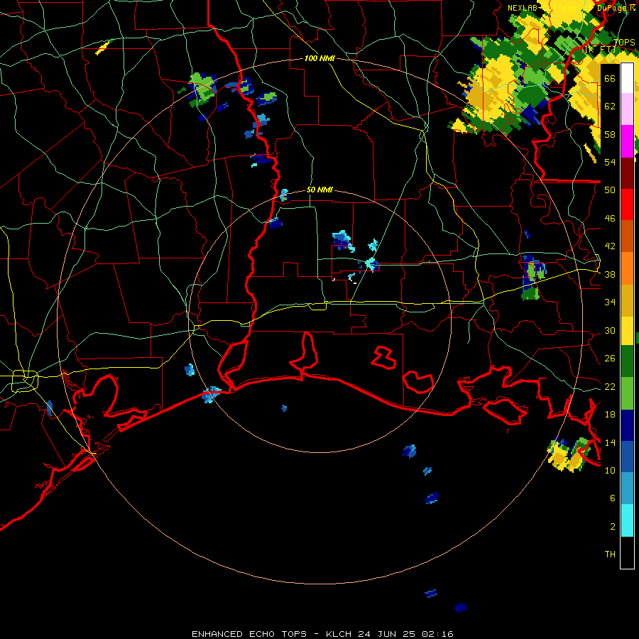Click the gold 38 legend swatch
The height and width of the screenshot is (639, 639).
(627, 300)
